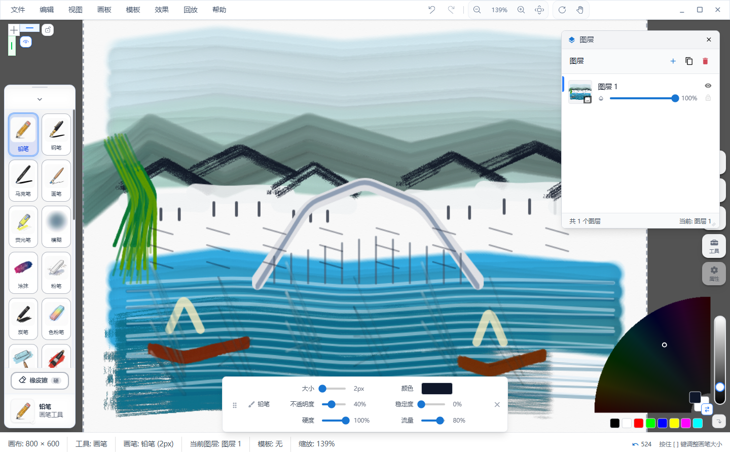This screenshot has width=730, height=456.
Task: Collapse color wheel with corner arrow
Action: click(719, 421)
